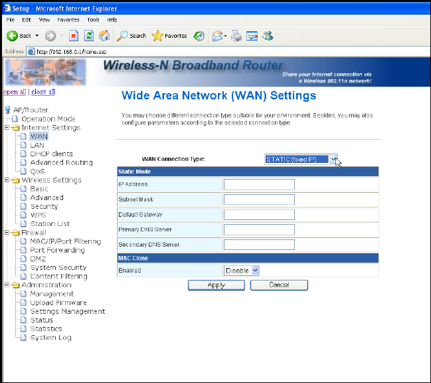Open the Port Forwarding page

click(57, 250)
